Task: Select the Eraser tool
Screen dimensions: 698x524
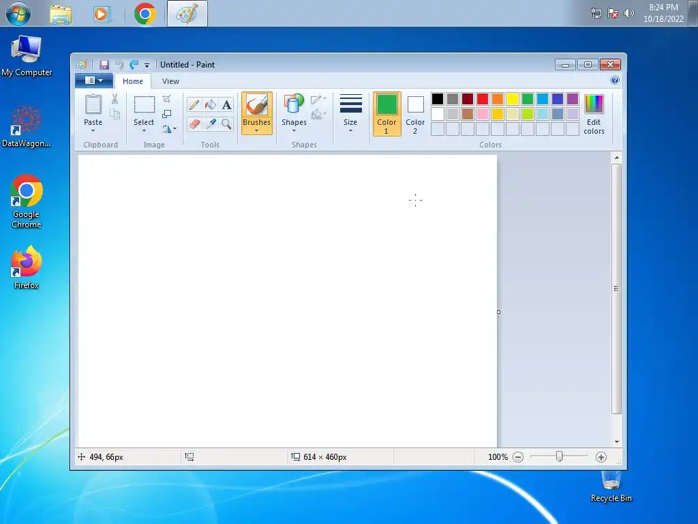Action: (194, 123)
